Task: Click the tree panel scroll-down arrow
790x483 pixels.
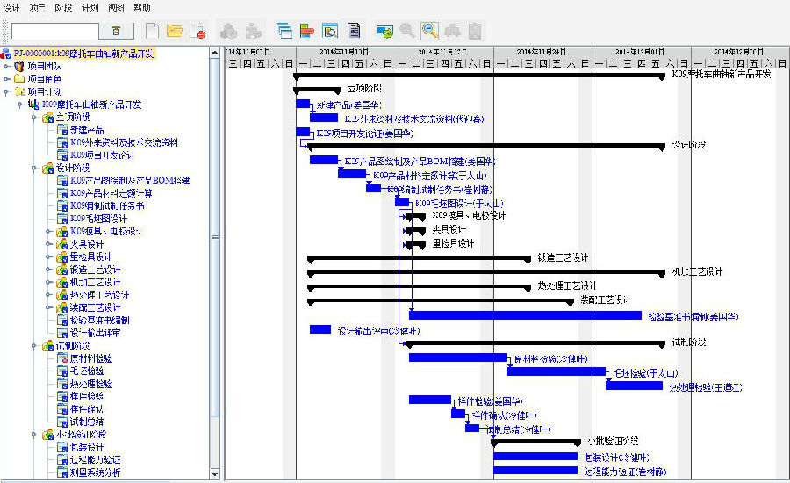Action: (215, 474)
